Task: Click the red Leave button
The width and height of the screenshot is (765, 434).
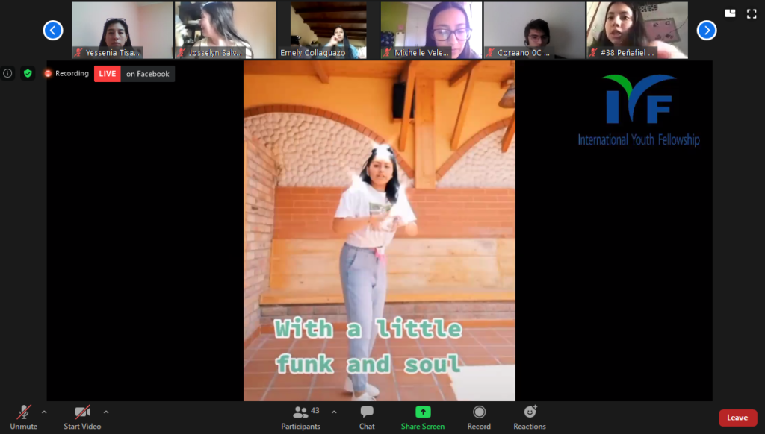Action: tap(737, 418)
